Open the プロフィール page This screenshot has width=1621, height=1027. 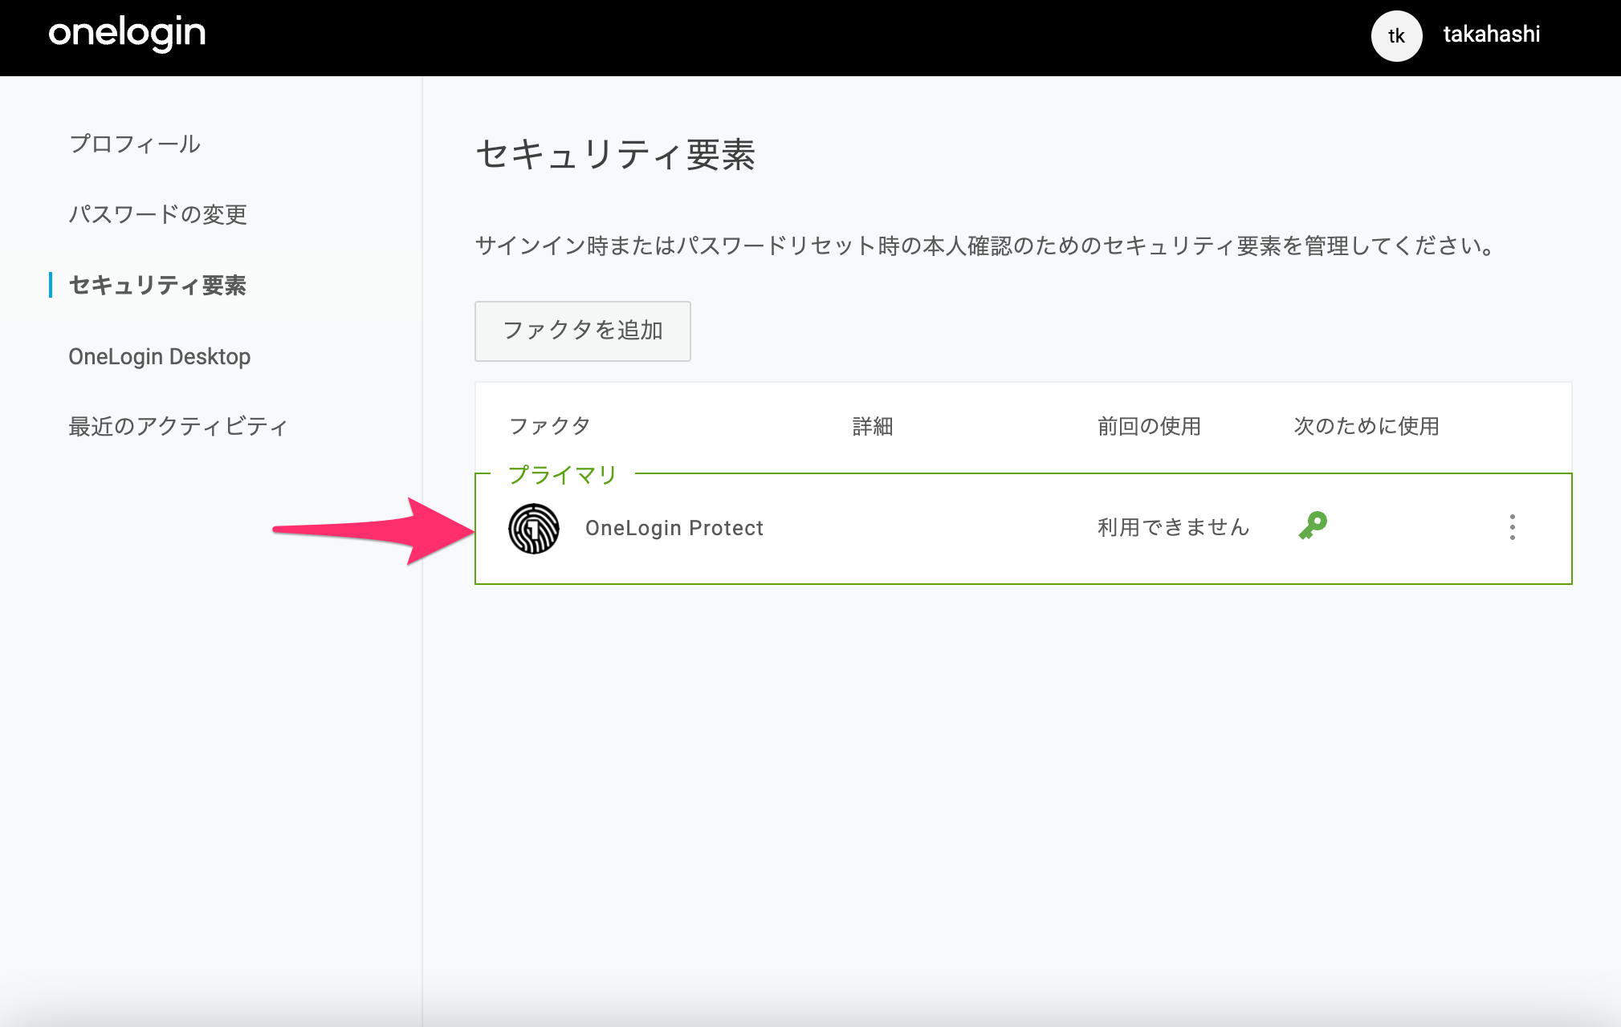click(134, 144)
